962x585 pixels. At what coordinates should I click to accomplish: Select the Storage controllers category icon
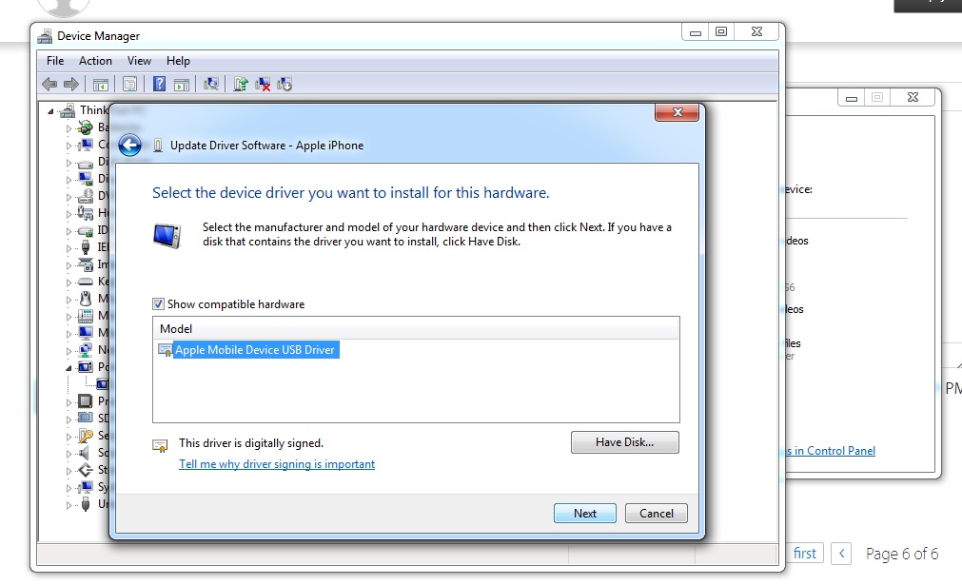click(86, 470)
